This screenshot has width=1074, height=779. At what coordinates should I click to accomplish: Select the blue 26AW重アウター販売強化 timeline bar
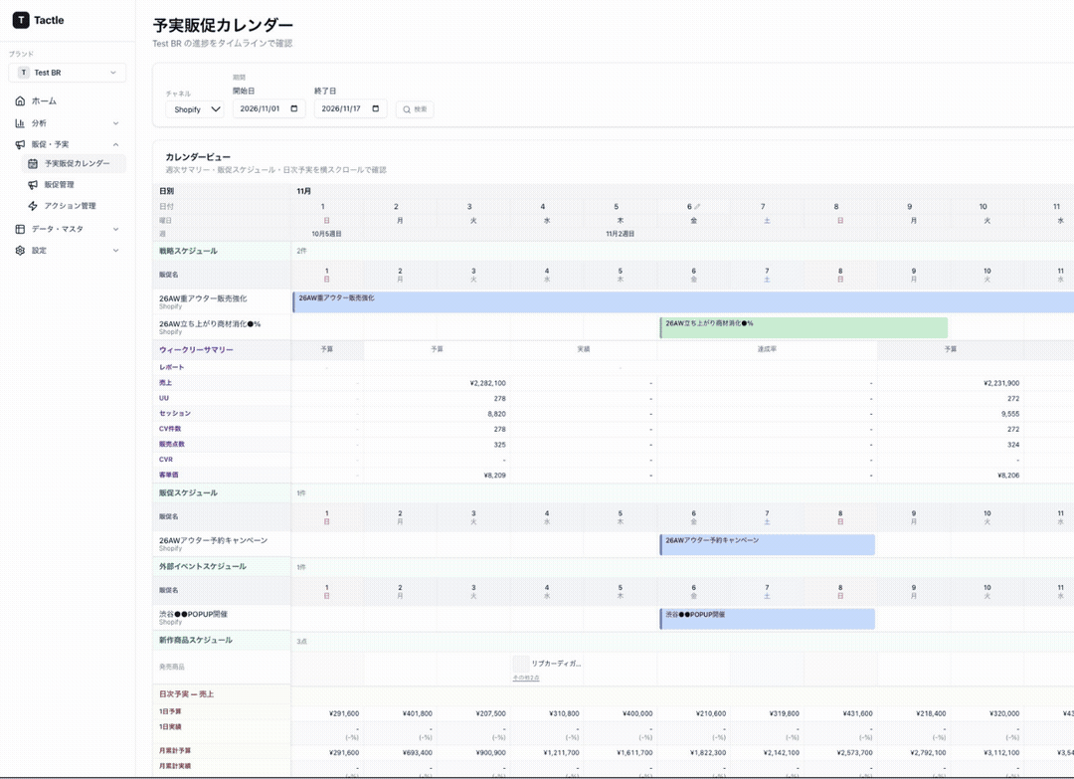coord(683,302)
